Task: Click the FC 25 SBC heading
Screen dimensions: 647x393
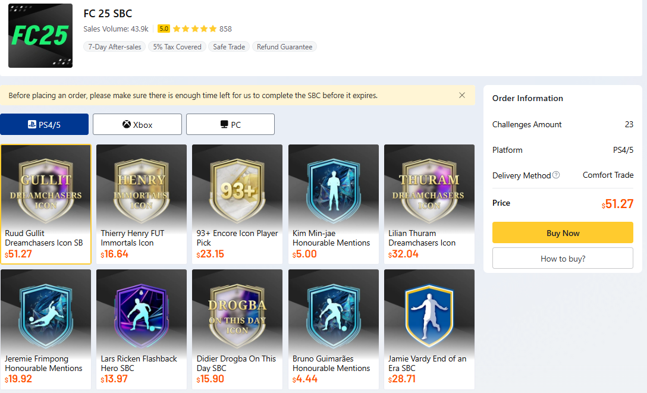Action: (x=108, y=13)
